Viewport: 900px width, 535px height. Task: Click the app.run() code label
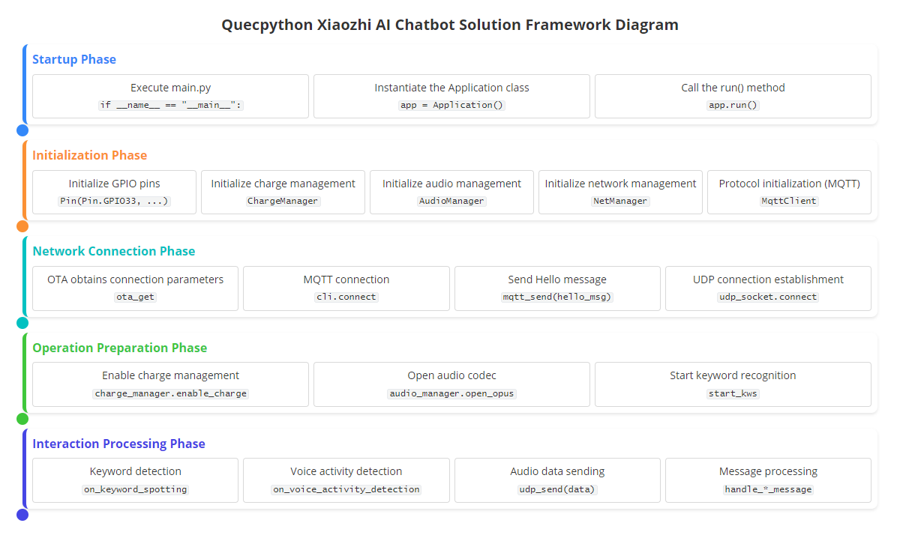[733, 105]
